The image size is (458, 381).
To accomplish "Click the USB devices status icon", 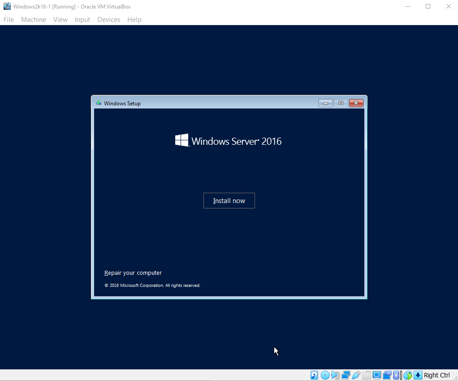I will coord(356,375).
